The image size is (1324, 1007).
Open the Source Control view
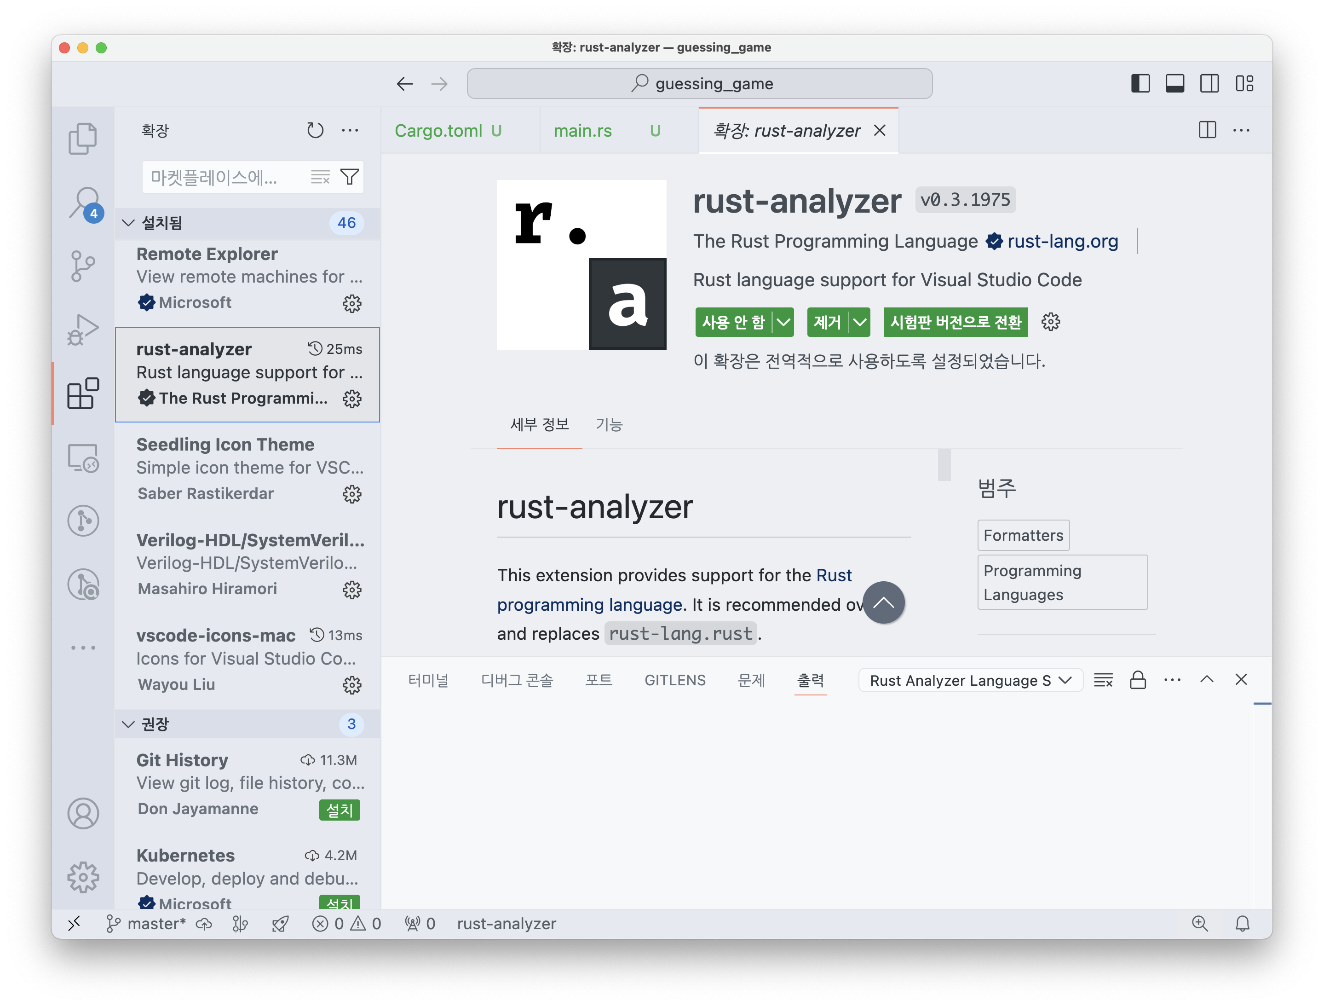(x=83, y=266)
